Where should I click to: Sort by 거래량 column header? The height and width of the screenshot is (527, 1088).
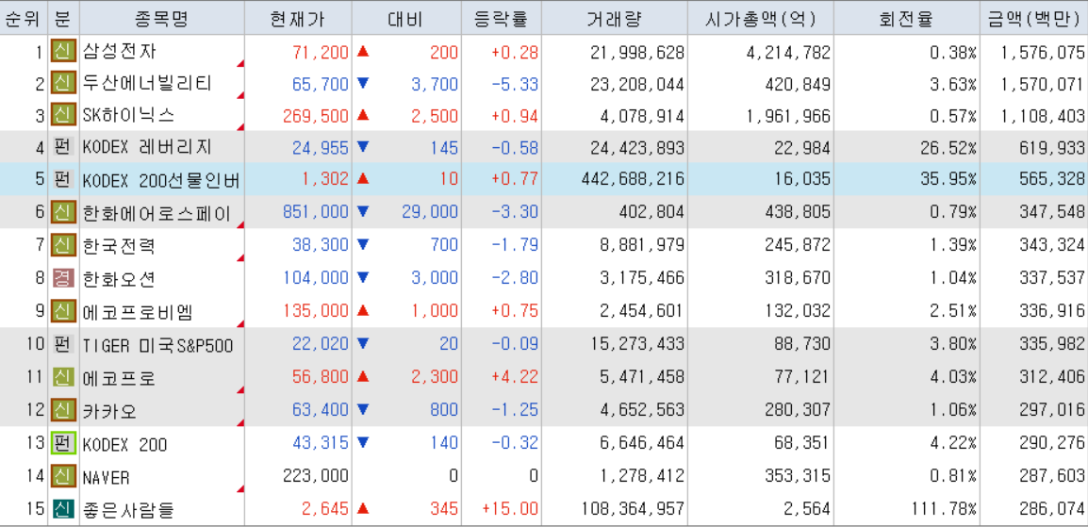614,18
